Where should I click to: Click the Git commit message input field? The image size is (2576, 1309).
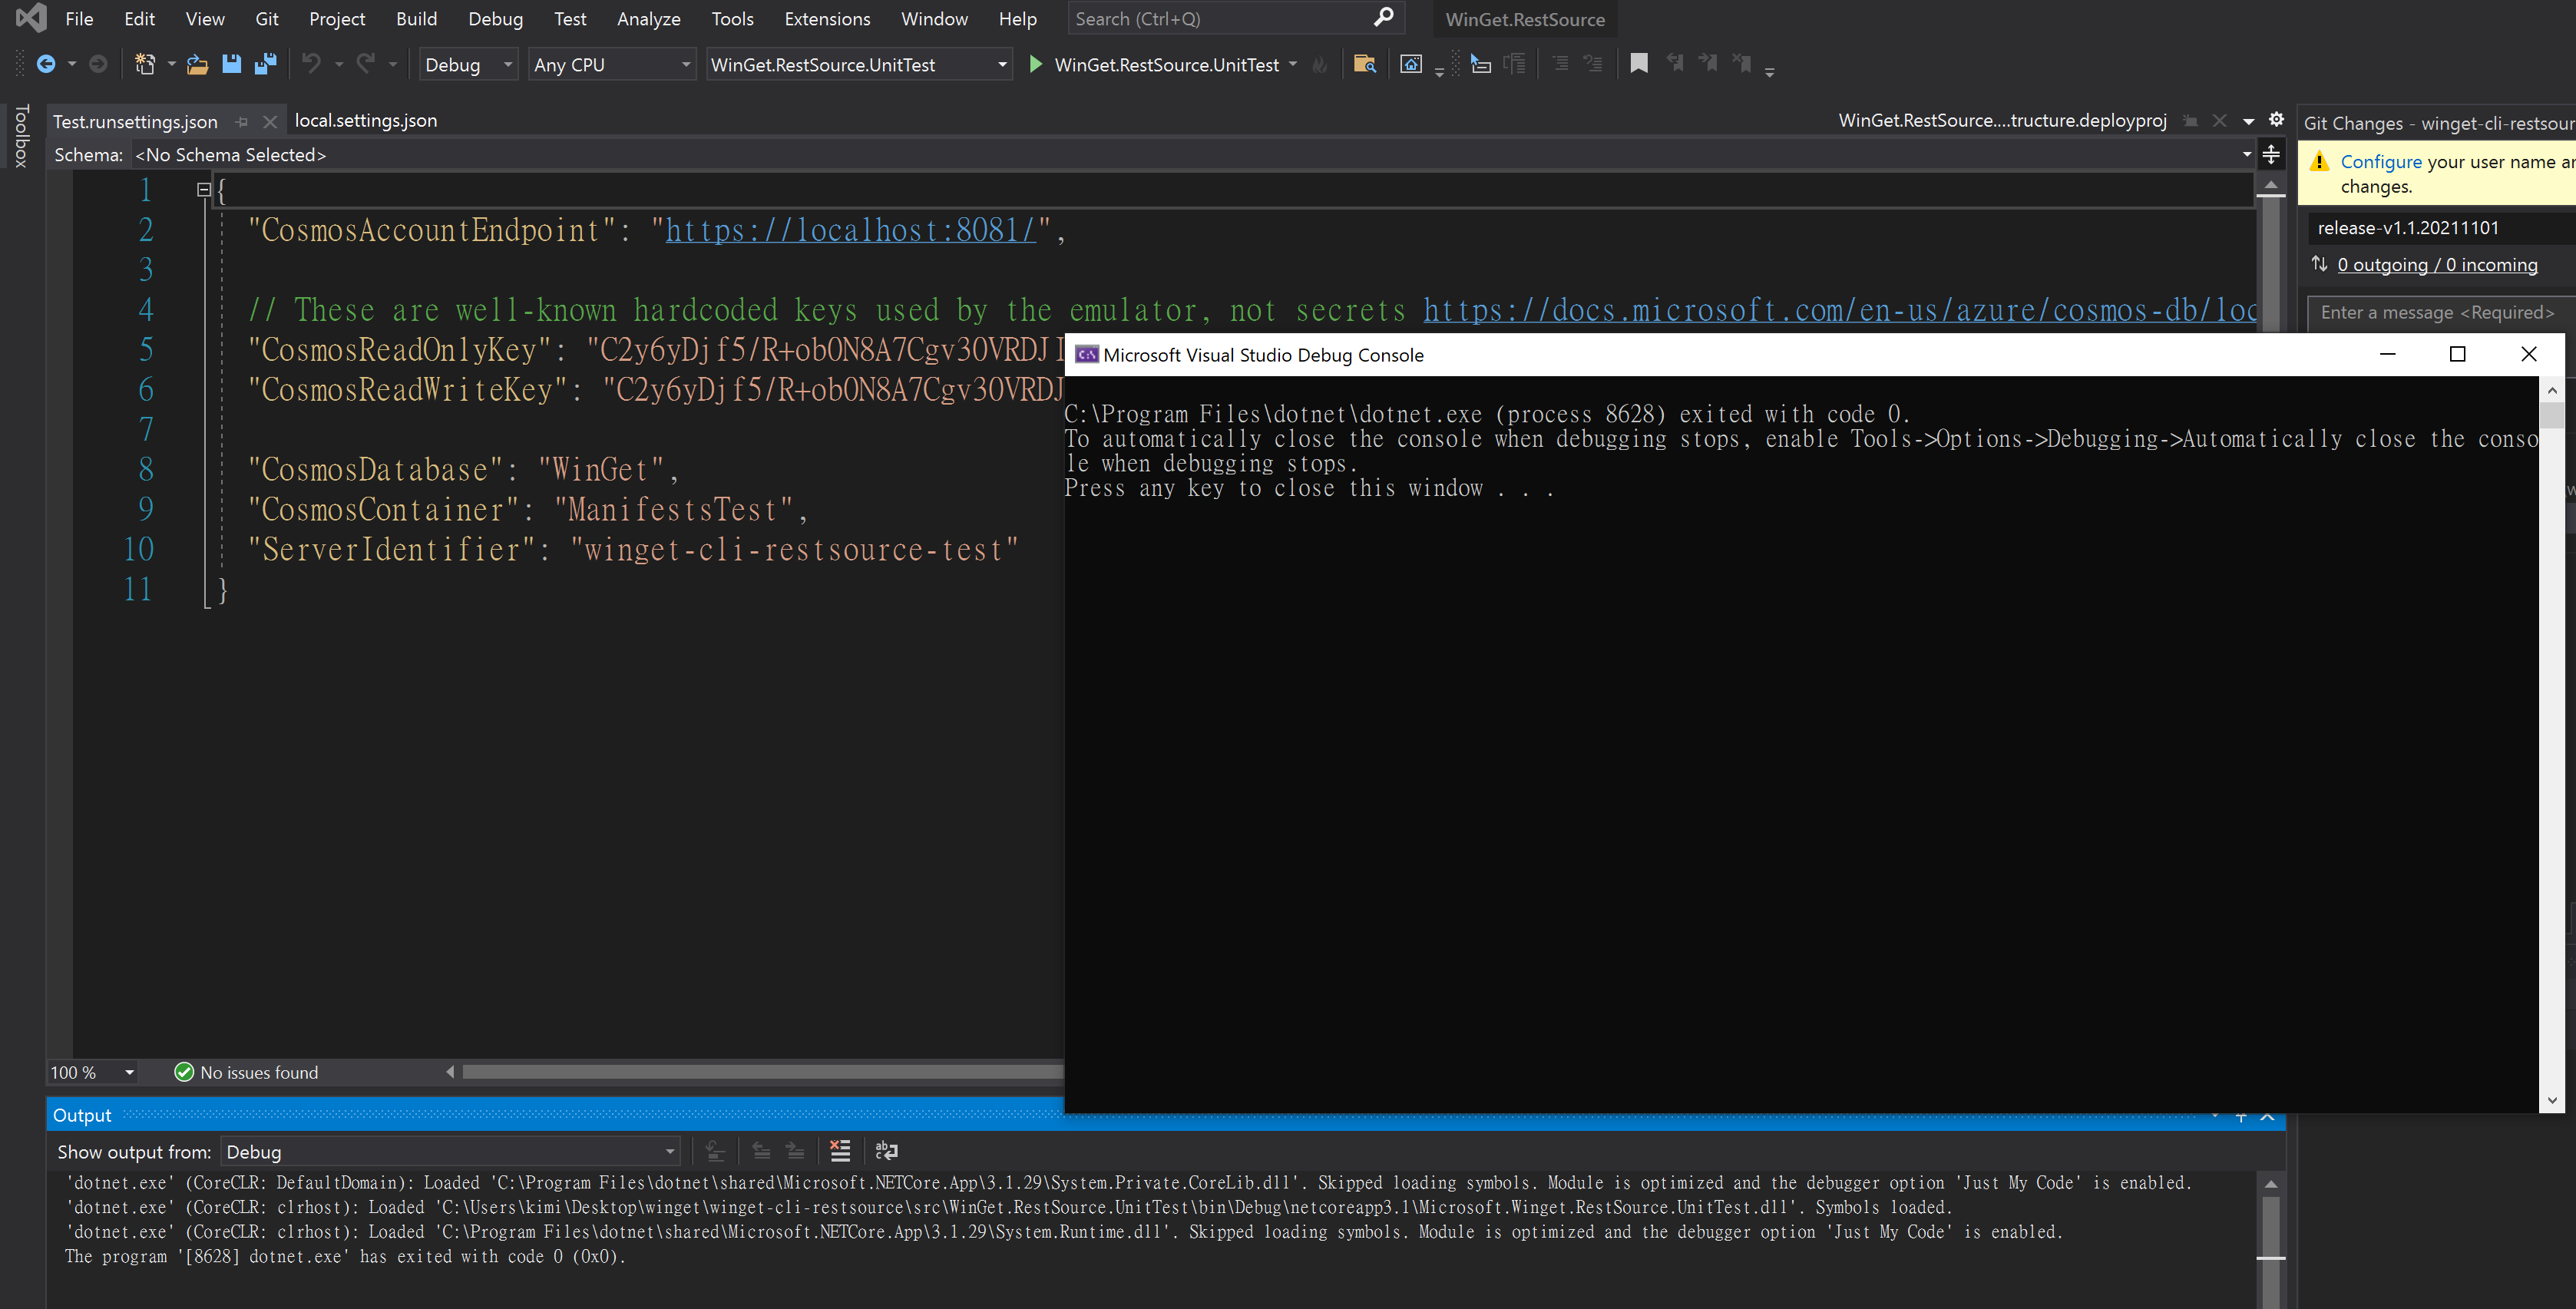[x=2440, y=313]
